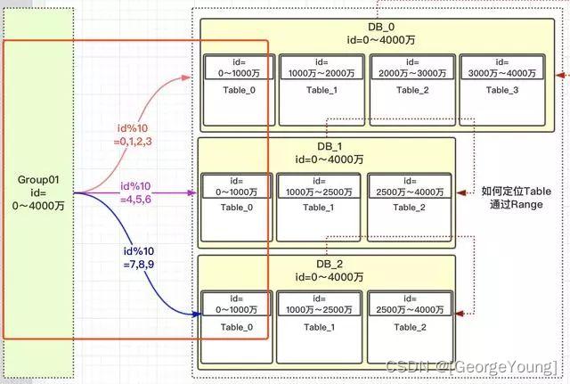Viewport: 570px width, 384px height.
Task: Select the id%10 =0,1,2,3 arrow label
Action: tap(133, 135)
